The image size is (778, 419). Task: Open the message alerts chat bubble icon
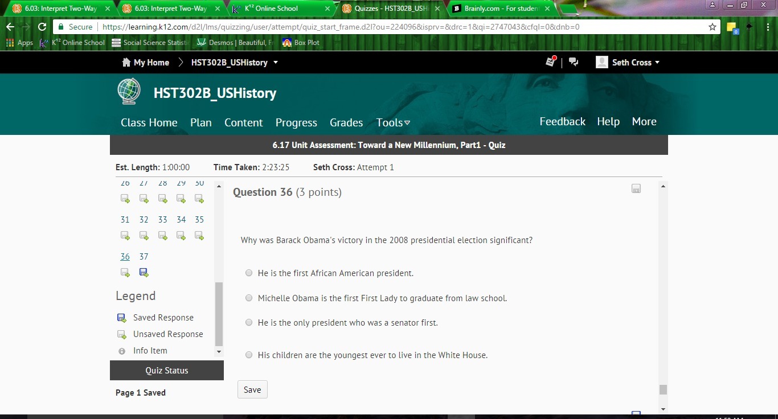point(574,62)
